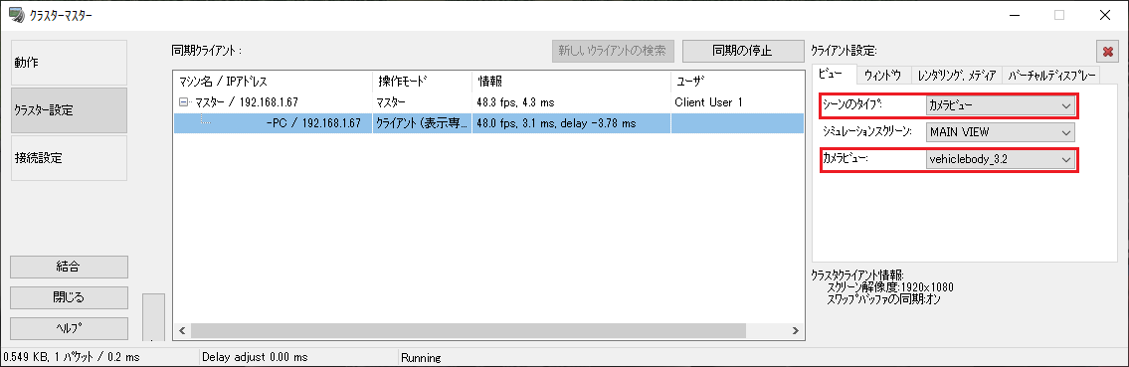Click the 同期の停止 button

coord(742,51)
